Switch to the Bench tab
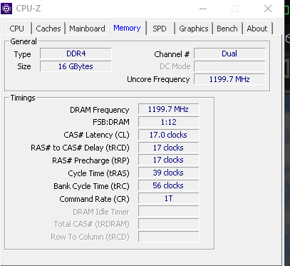 227,29
